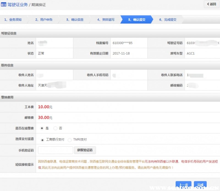Screen dimensions: 220x191
Task: Click the list icon beside 驾驶证业务
Action: coord(4,4)
